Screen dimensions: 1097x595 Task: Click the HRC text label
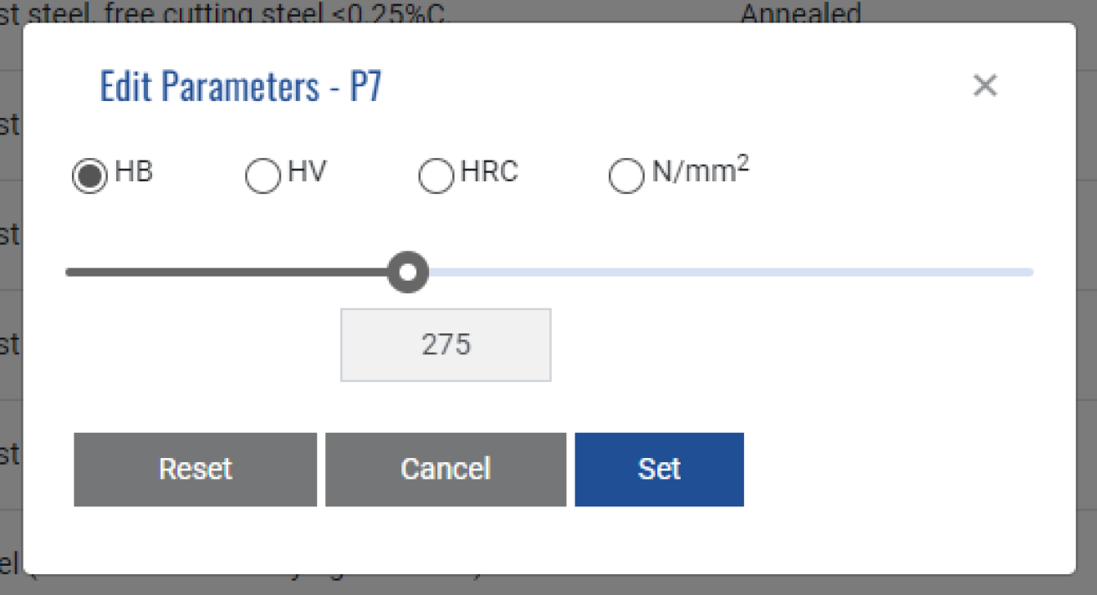tap(489, 171)
